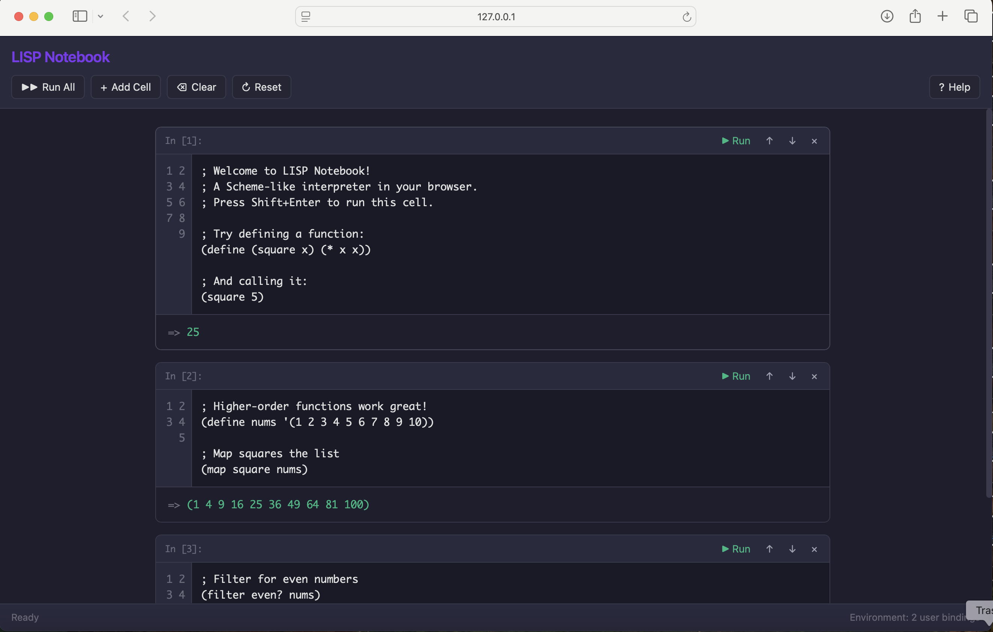The width and height of the screenshot is (993, 632).
Task: Move cell 3 down with arrow icon
Action: [x=792, y=549]
